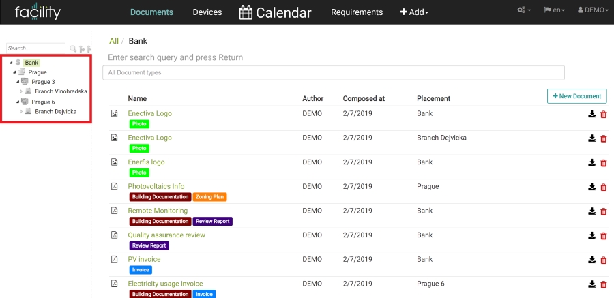Click the tree Search input field
Screen dimensions: 614x298
[35, 48]
